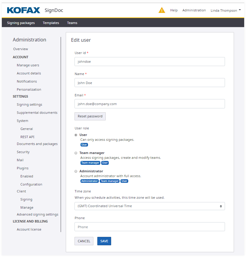
Task: Click the User id field
Action: [x=150, y=62]
